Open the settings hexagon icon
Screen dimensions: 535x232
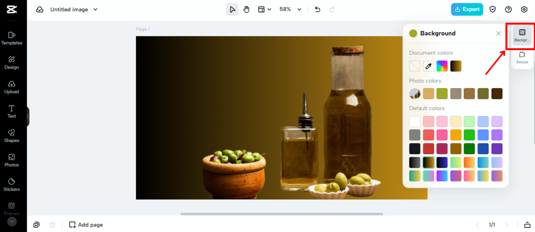pos(524,9)
